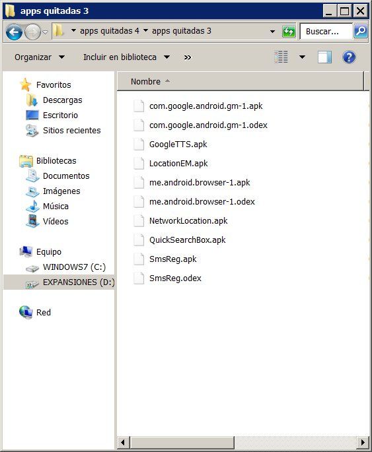Select the GoogleTTS.apk file

178,144
